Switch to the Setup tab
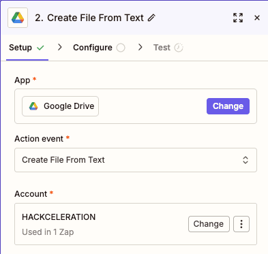This screenshot has height=254, width=268. coord(27,48)
